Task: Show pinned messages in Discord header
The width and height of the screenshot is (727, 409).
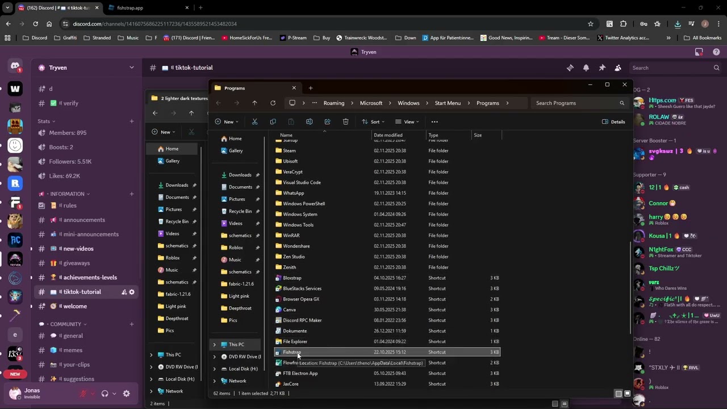Action: tap(602, 68)
